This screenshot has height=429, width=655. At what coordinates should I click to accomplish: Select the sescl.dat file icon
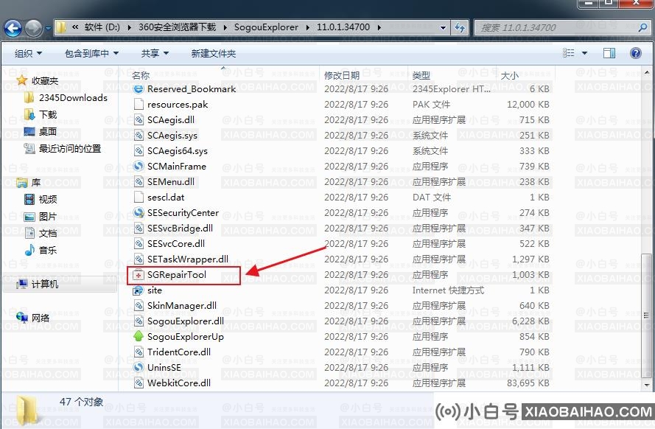139,197
